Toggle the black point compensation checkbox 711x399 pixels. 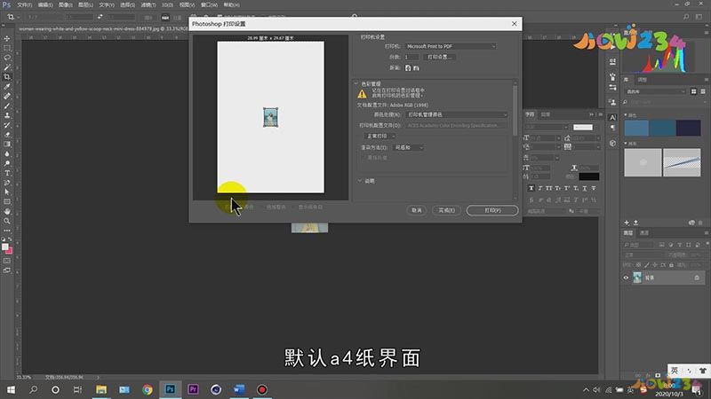364,158
